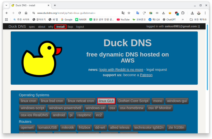Open the install menu item
The width and height of the screenshot is (212, 139).
(60, 27)
